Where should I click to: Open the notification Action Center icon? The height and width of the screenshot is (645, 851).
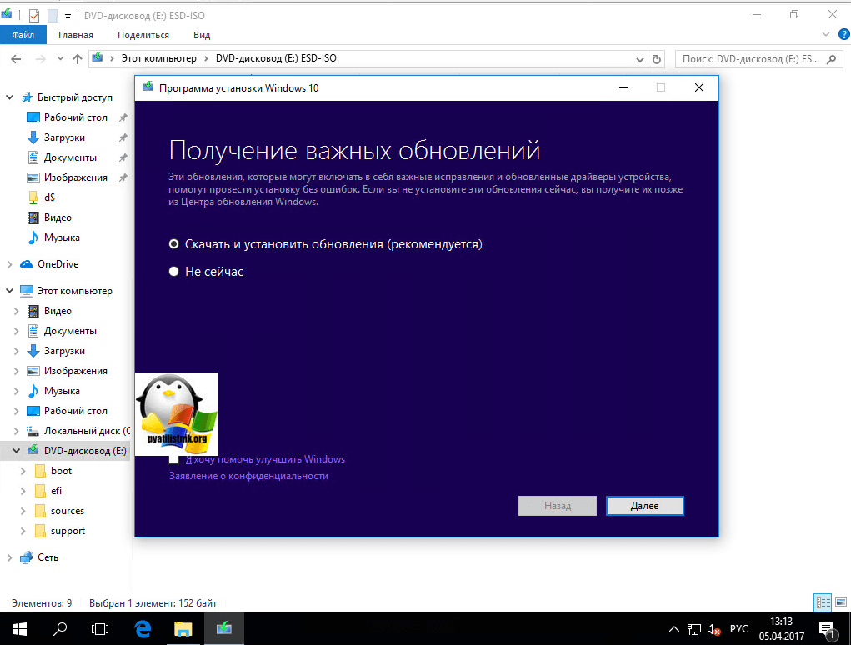click(x=827, y=628)
